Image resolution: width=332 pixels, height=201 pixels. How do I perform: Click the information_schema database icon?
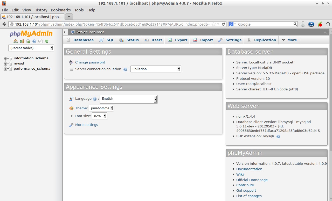coord(11,58)
